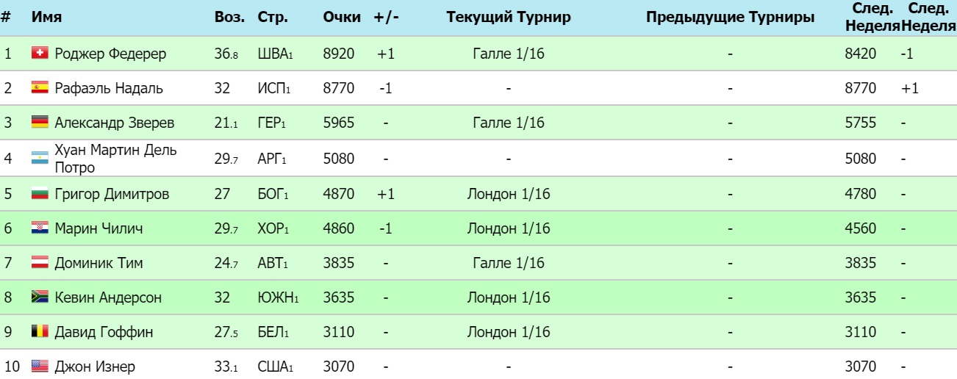957x379 pixels.
Task: Click the Bulgaria flag beside Григор Димитров
Action: coord(40,195)
